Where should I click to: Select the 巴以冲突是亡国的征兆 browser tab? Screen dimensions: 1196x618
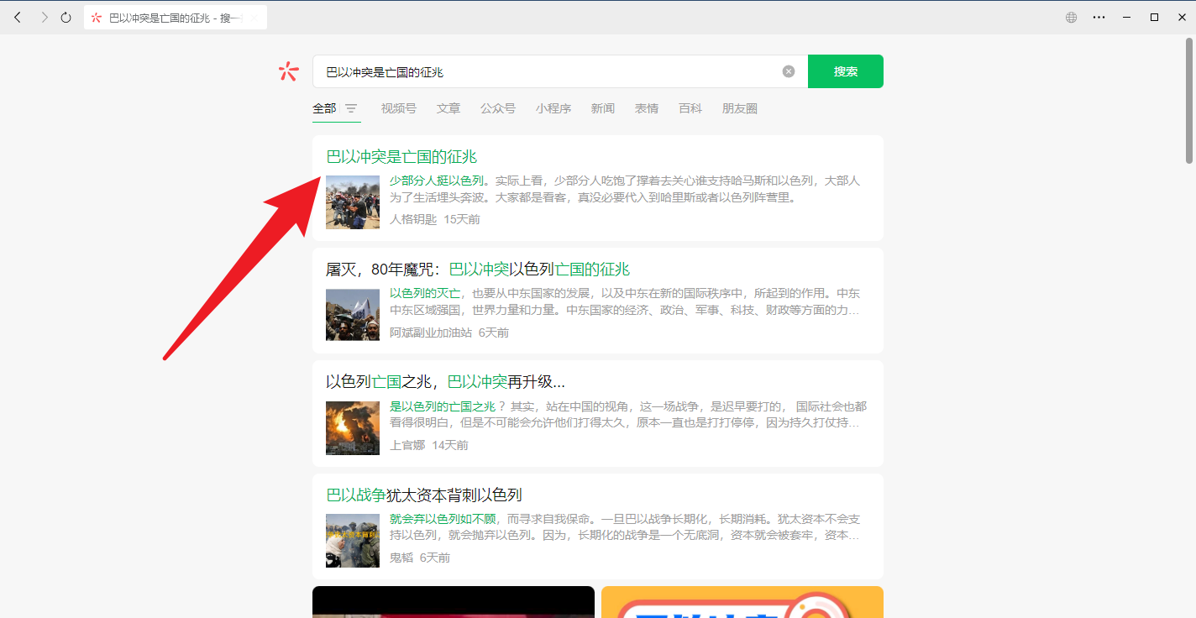pos(176,18)
